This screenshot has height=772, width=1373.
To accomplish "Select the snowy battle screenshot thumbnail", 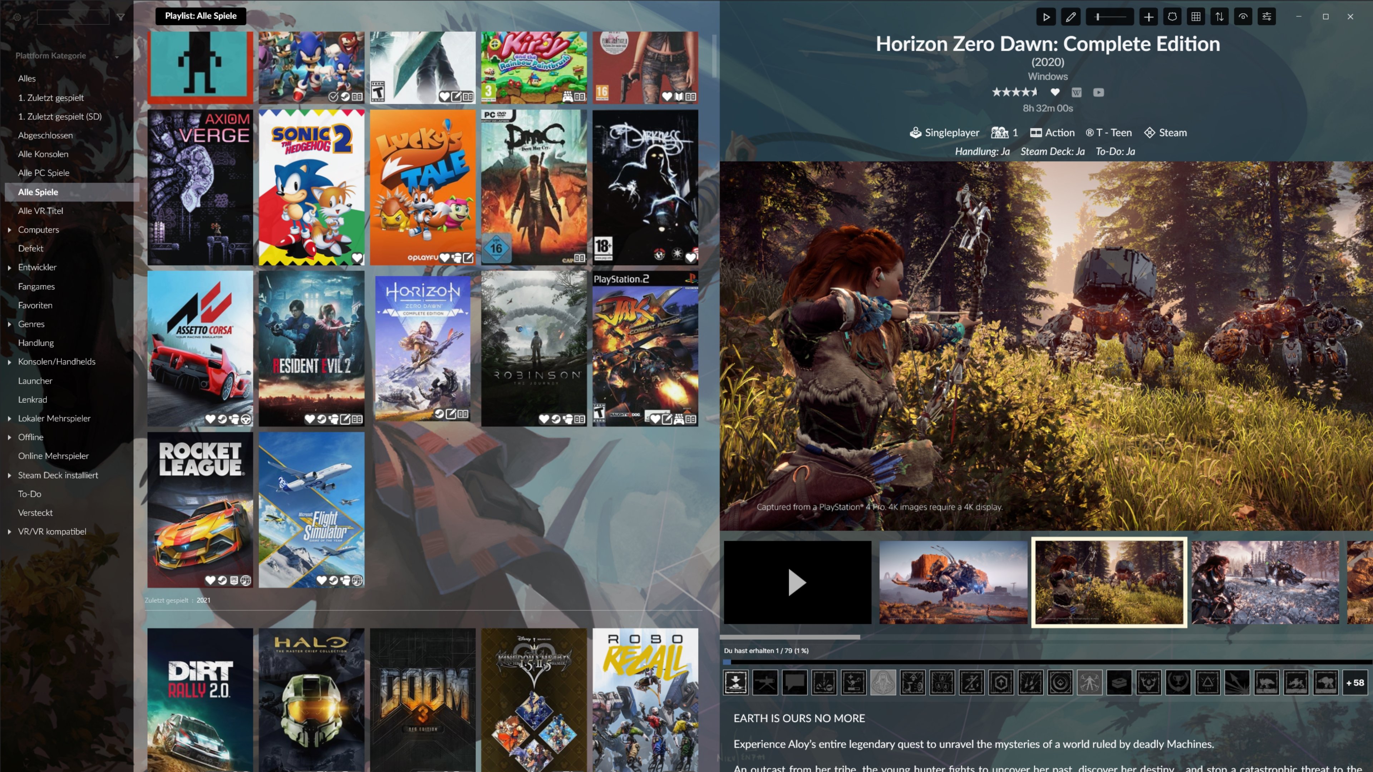I will tap(1265, 582).
